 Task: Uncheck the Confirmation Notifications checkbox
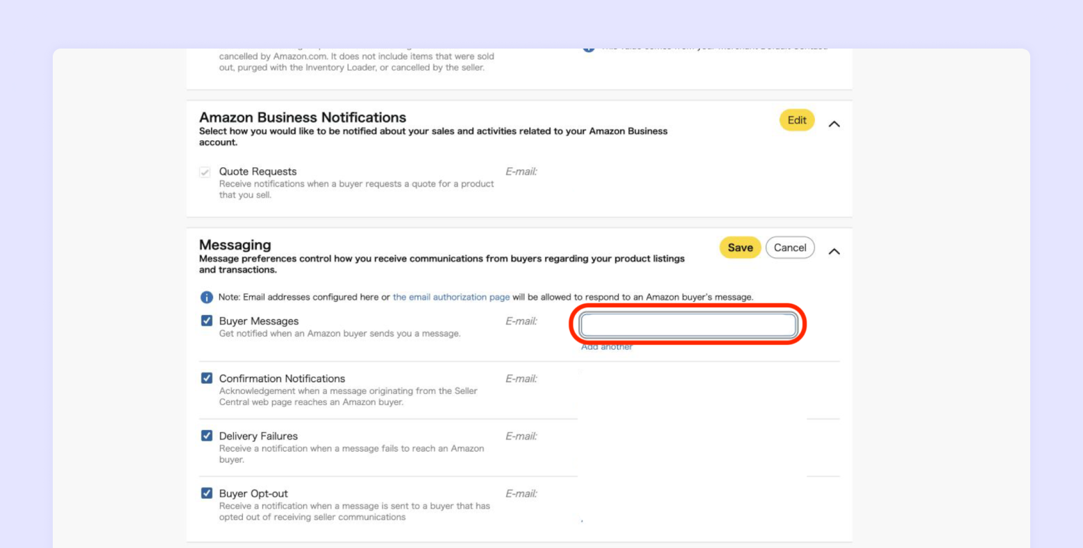(207, 378)
